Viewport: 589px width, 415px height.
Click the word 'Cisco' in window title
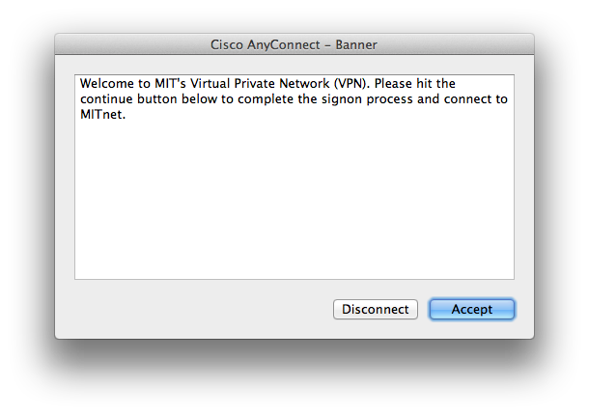(227, 44)
